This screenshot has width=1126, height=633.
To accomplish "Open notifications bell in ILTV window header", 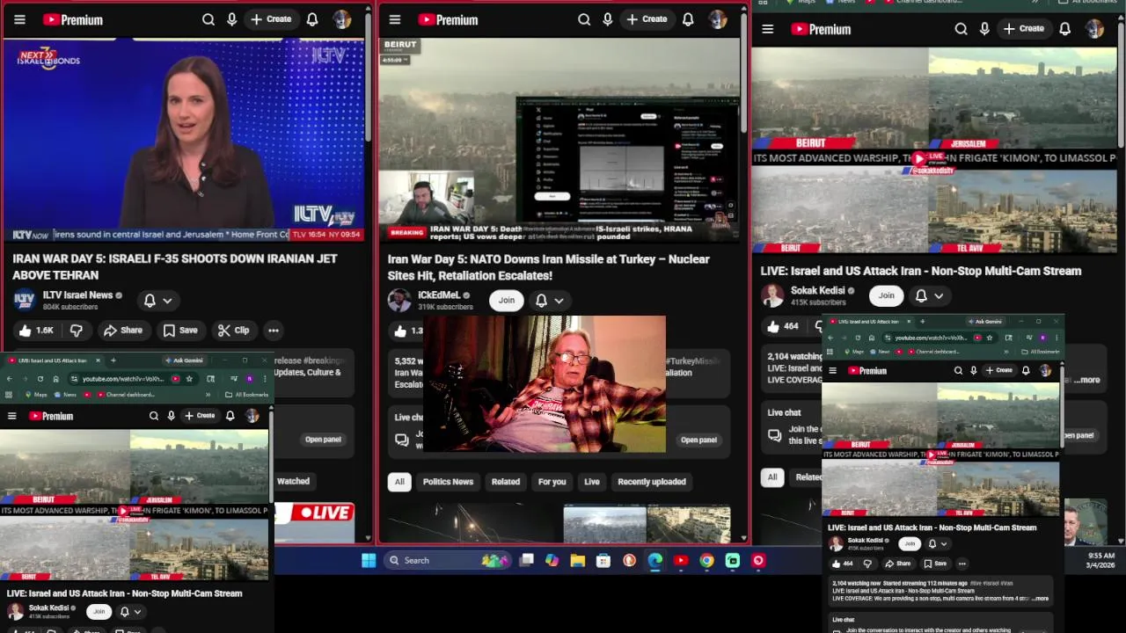I will click(312, 19).
